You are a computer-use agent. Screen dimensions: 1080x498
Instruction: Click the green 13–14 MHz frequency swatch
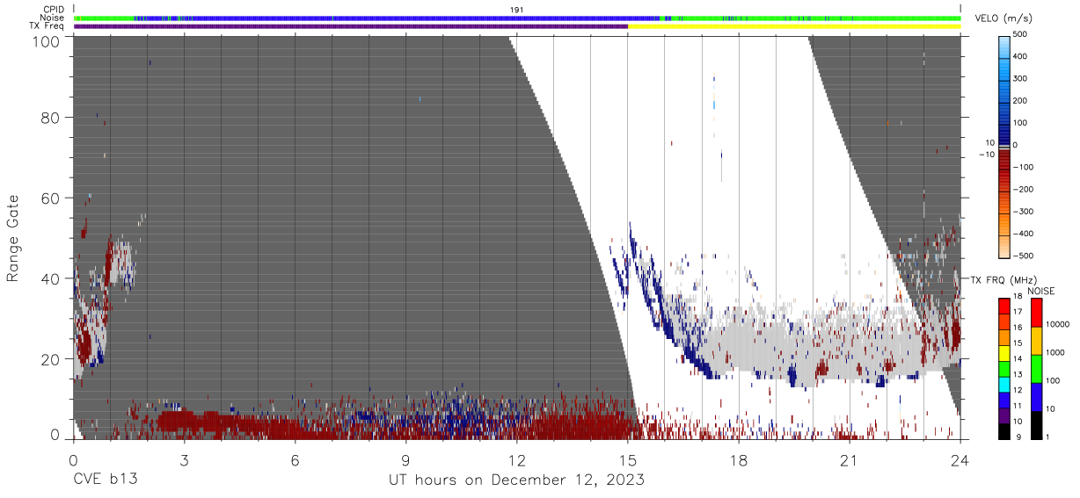coord(1005,368)
